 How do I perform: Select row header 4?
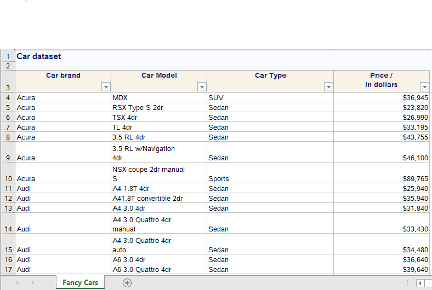[x=8, y=97]
